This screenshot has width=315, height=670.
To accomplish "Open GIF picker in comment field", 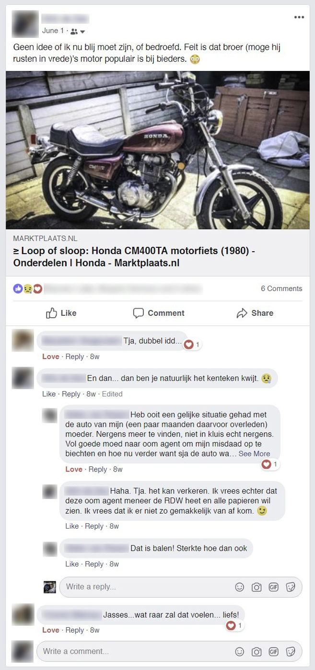I will 273,652.
